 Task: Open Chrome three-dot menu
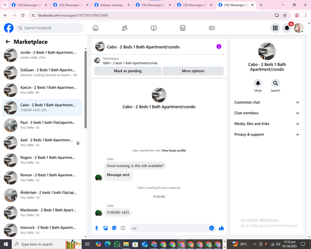click(305, 15)
